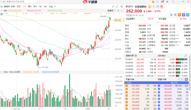This screenshot has width=191, height=110.
Task: Collapse the VOL indicator arrow
Action: click(2, 72)
